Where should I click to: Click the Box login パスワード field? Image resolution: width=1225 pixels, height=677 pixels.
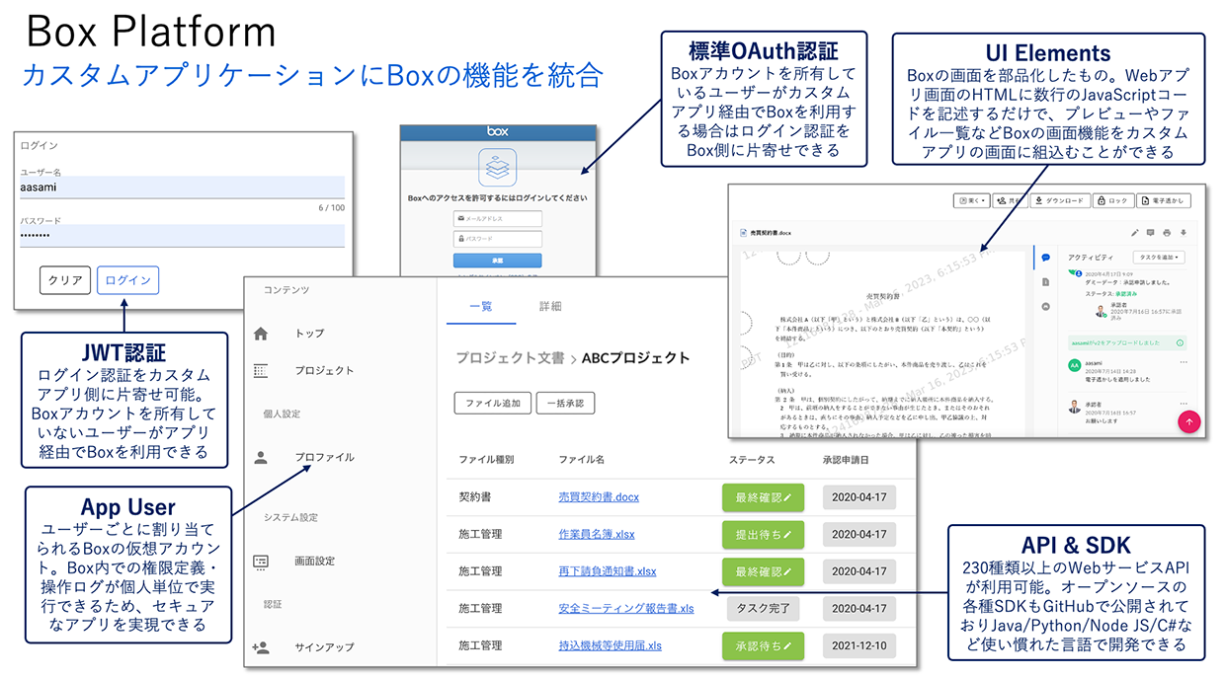[497, 239]
